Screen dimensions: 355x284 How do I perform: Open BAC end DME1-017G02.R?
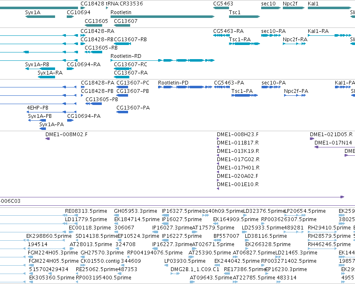[238, 159]
